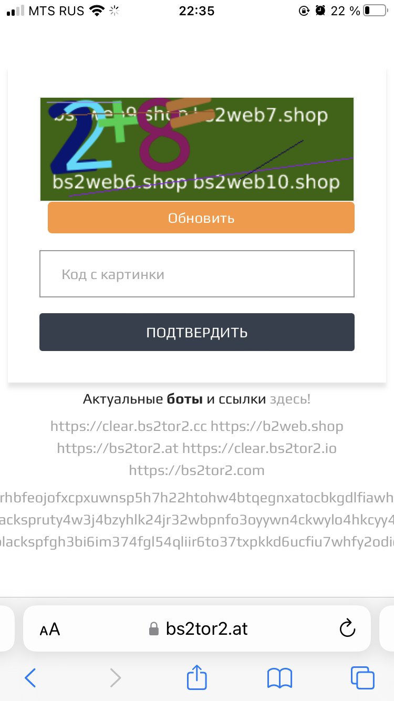The image size is (394, 701).
Task: Tap the battery indicator in the status bar
Action: [375, 11]
